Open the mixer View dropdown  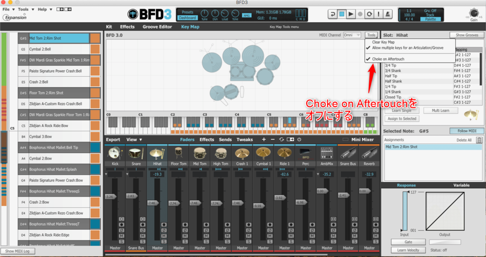131,140
